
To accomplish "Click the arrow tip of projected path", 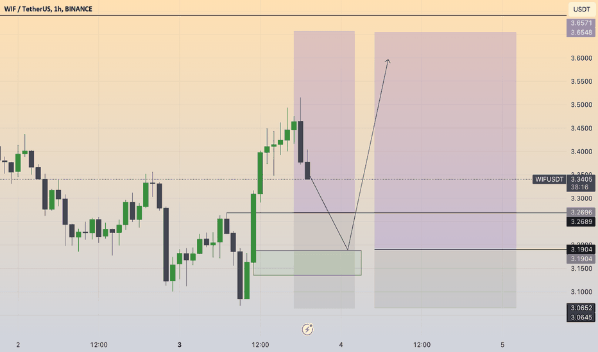I will pyautogui.click(x=388, y=60).
